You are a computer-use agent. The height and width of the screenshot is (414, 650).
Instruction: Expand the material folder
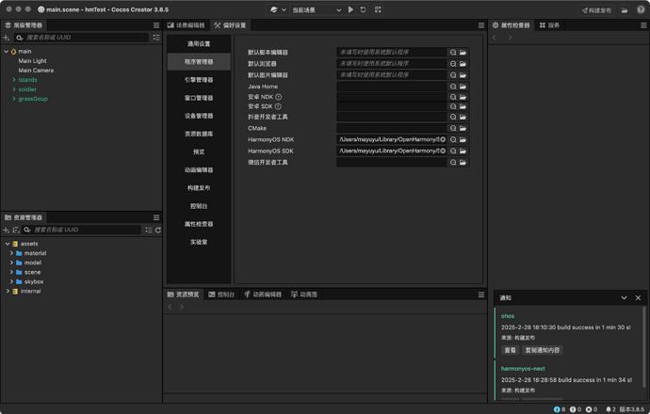(x=11, y=253)
